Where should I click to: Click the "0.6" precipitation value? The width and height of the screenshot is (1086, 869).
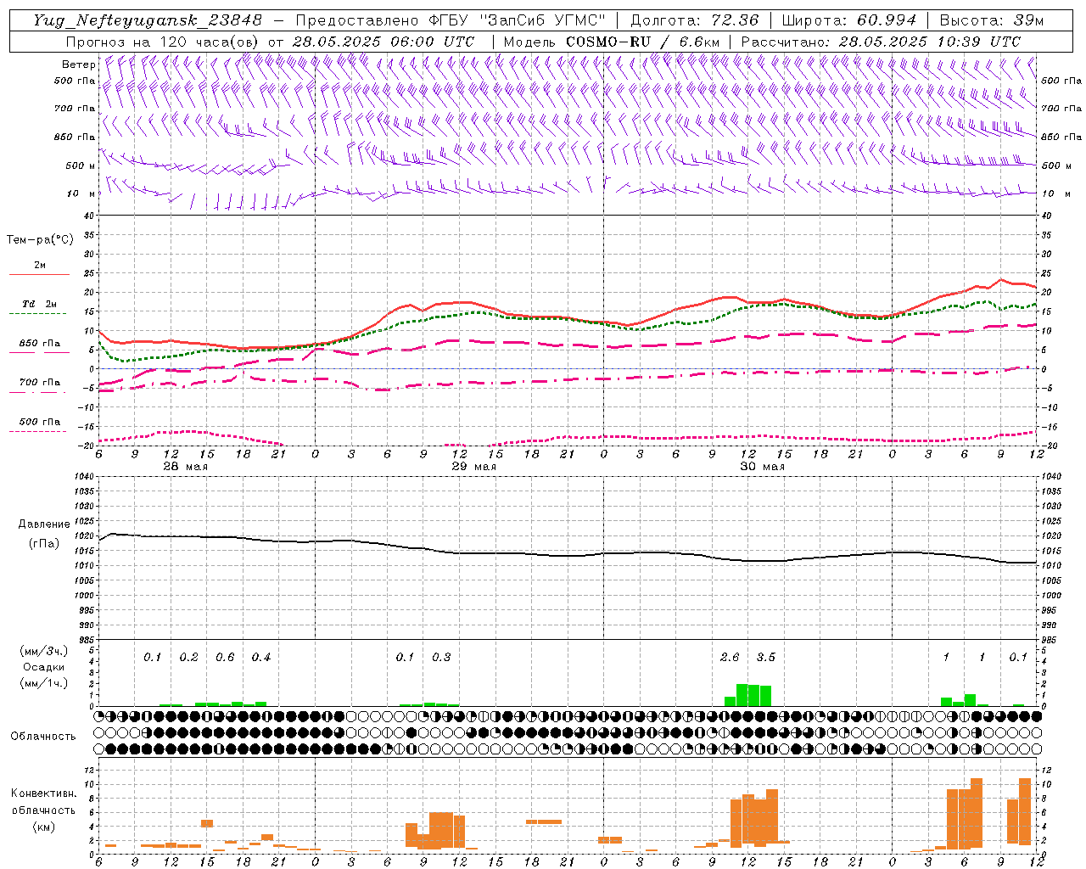pyautogui.click(x=225, y=658)
